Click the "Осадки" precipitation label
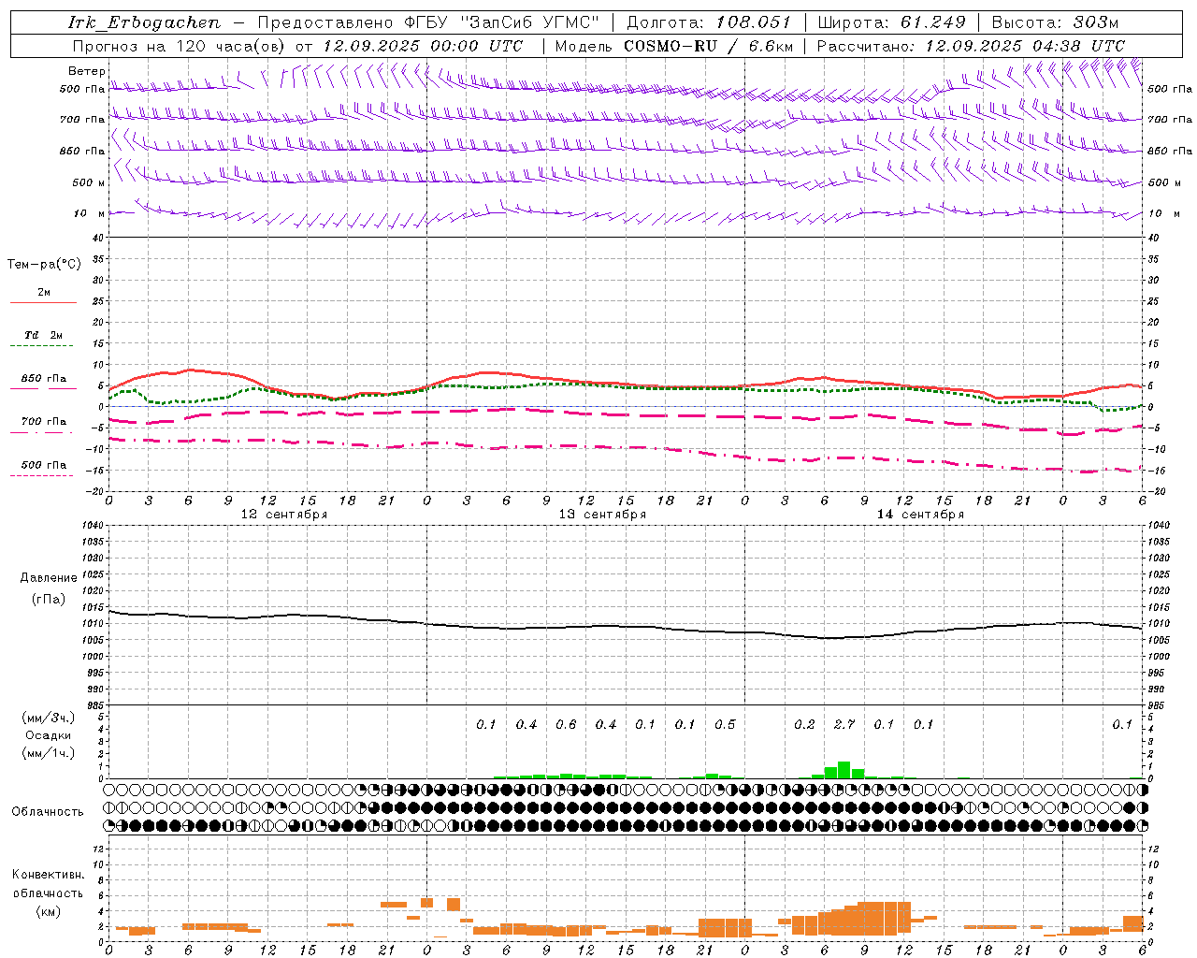Screen dimensions: 1197x958 [x=49, y=735]
